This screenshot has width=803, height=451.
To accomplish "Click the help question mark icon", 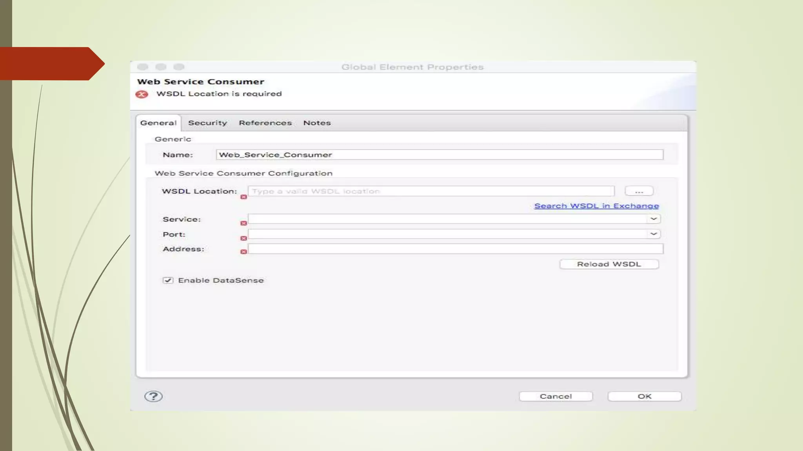I will coord(153,396).
